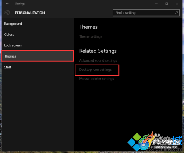Close the Settings window
184x153 pixels.
[177, 4]
